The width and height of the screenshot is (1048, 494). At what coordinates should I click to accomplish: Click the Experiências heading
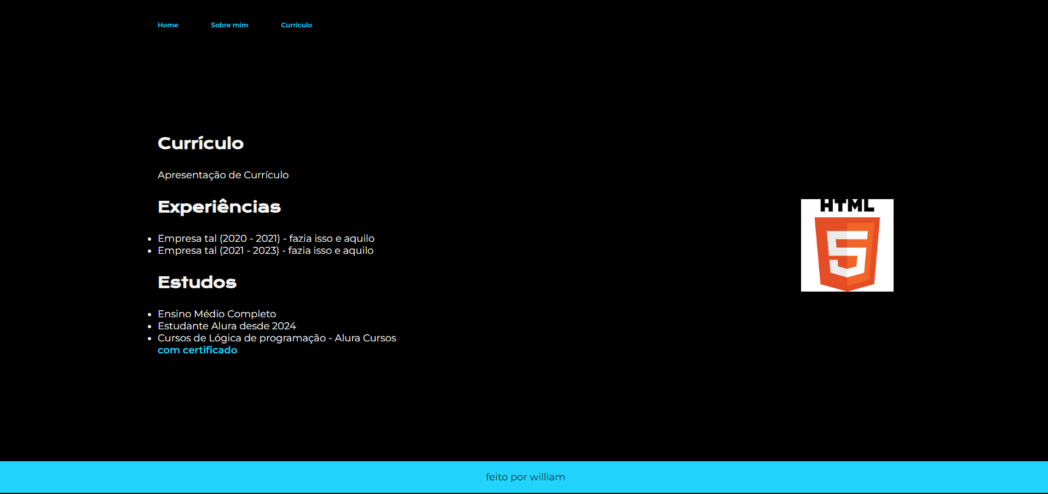pos(219,207)
